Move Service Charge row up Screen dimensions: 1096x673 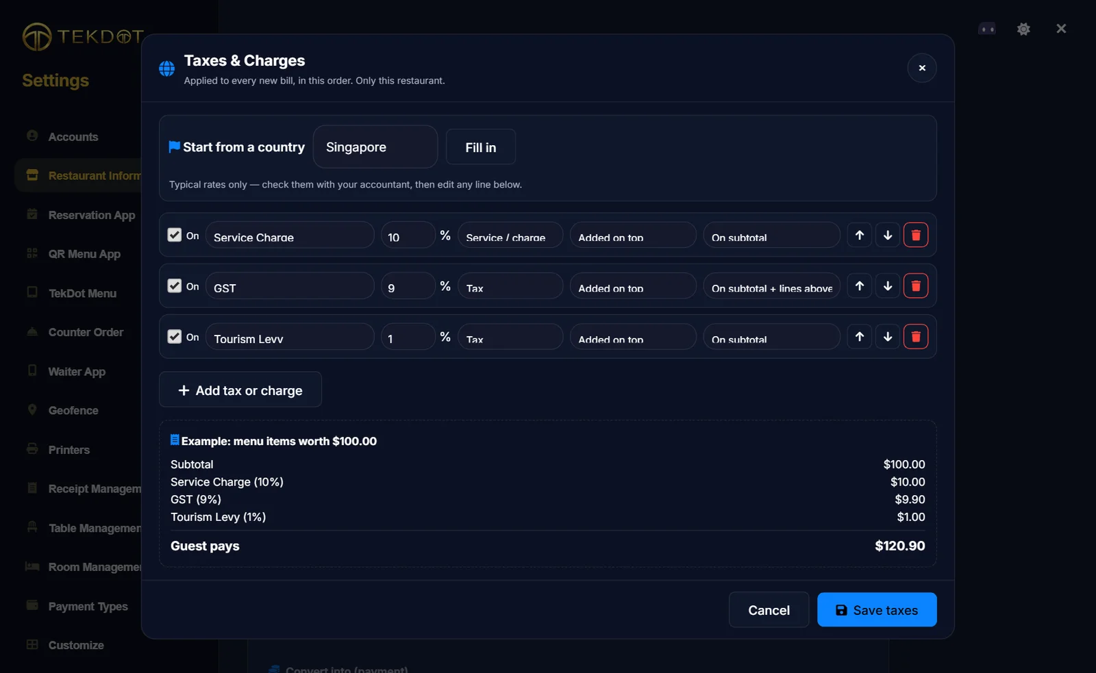(859, 235)
